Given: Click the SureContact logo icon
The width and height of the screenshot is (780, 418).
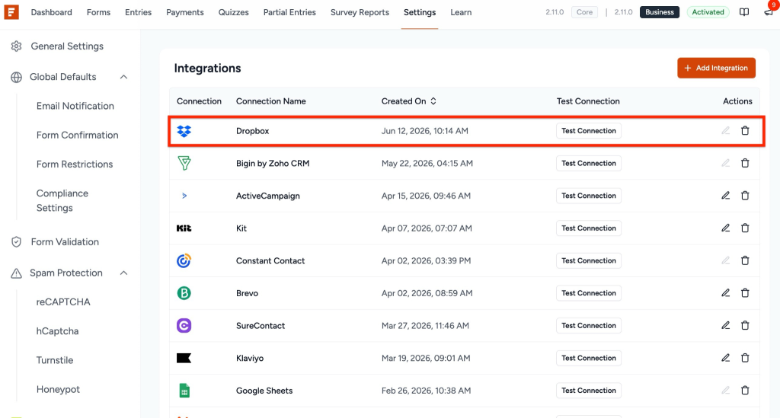Looking at the screenshot, I should (184, 326).
